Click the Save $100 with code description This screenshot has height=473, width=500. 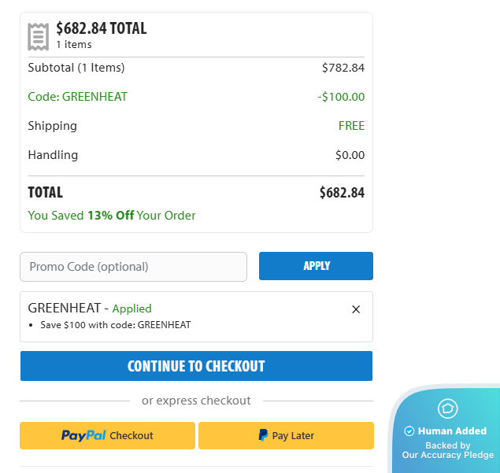coord(115,324)
